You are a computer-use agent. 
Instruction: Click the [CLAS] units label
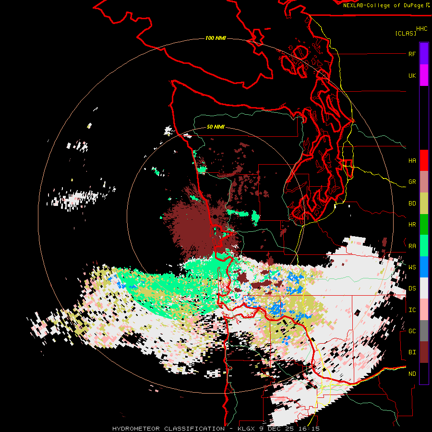[x=406, y=33]
